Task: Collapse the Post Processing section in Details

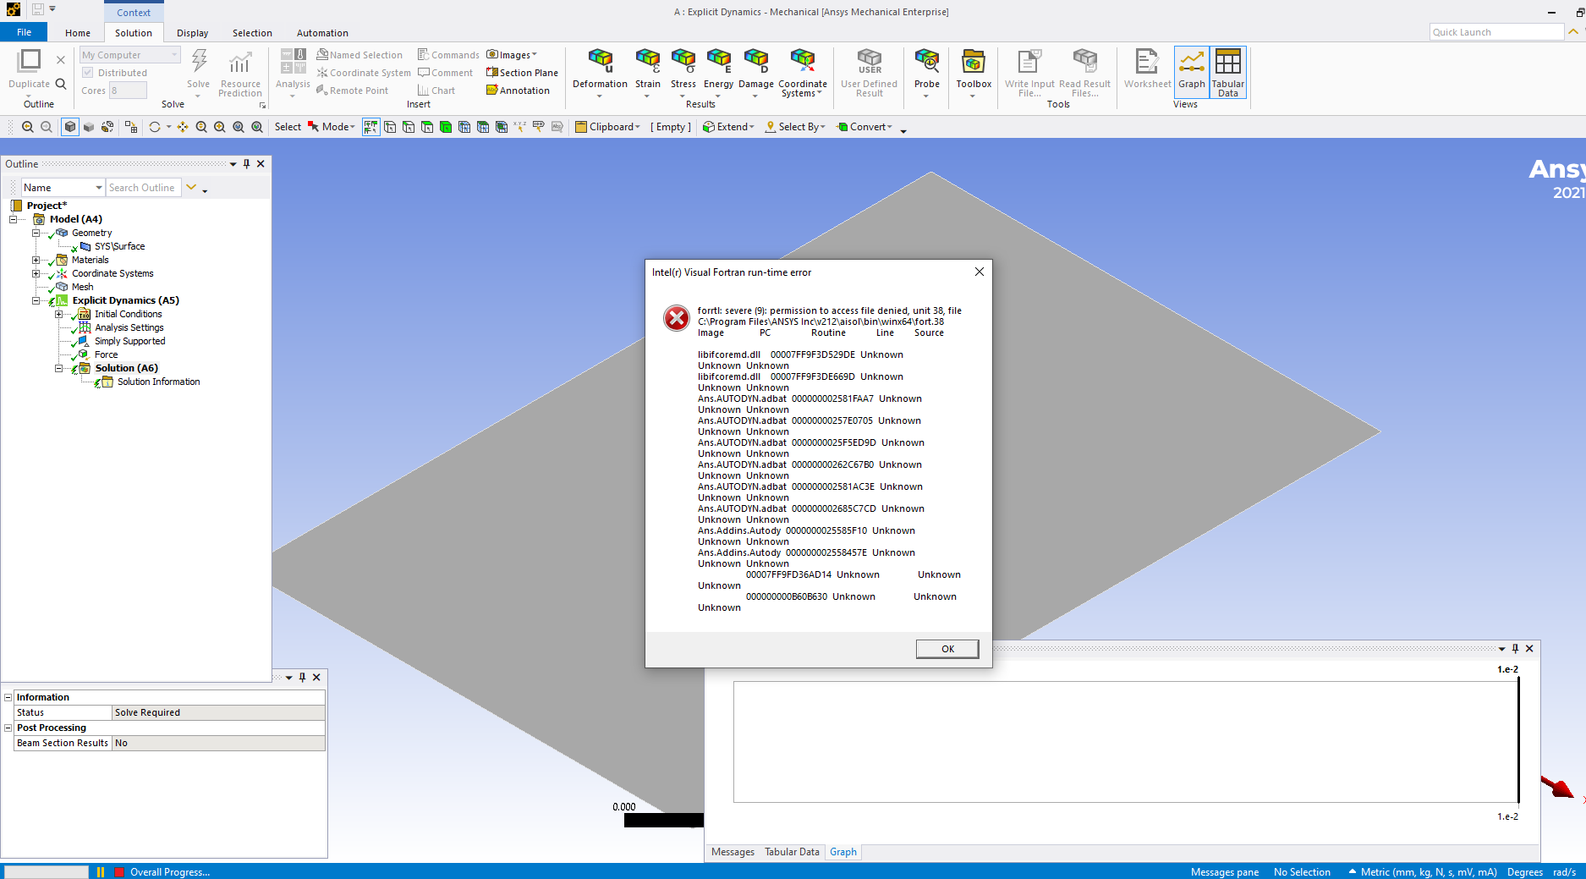Action: click(8, 728)
